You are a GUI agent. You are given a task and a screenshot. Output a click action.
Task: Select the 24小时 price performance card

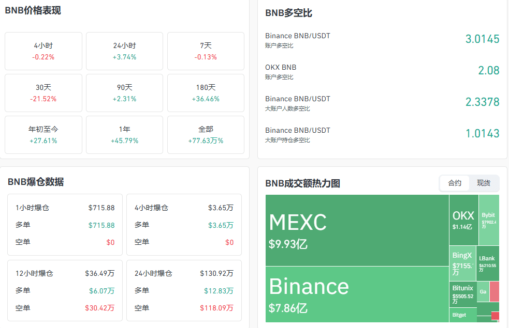(x=124, y=51)
